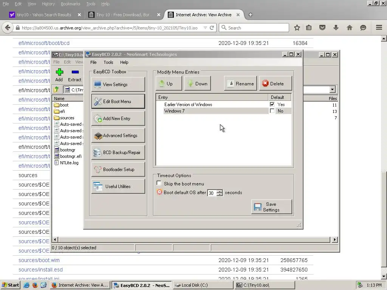
Task: Open EasyBCD Help menu
Action: (124, 62)
